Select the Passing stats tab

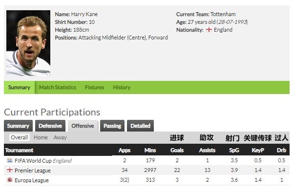coord(112,126)
